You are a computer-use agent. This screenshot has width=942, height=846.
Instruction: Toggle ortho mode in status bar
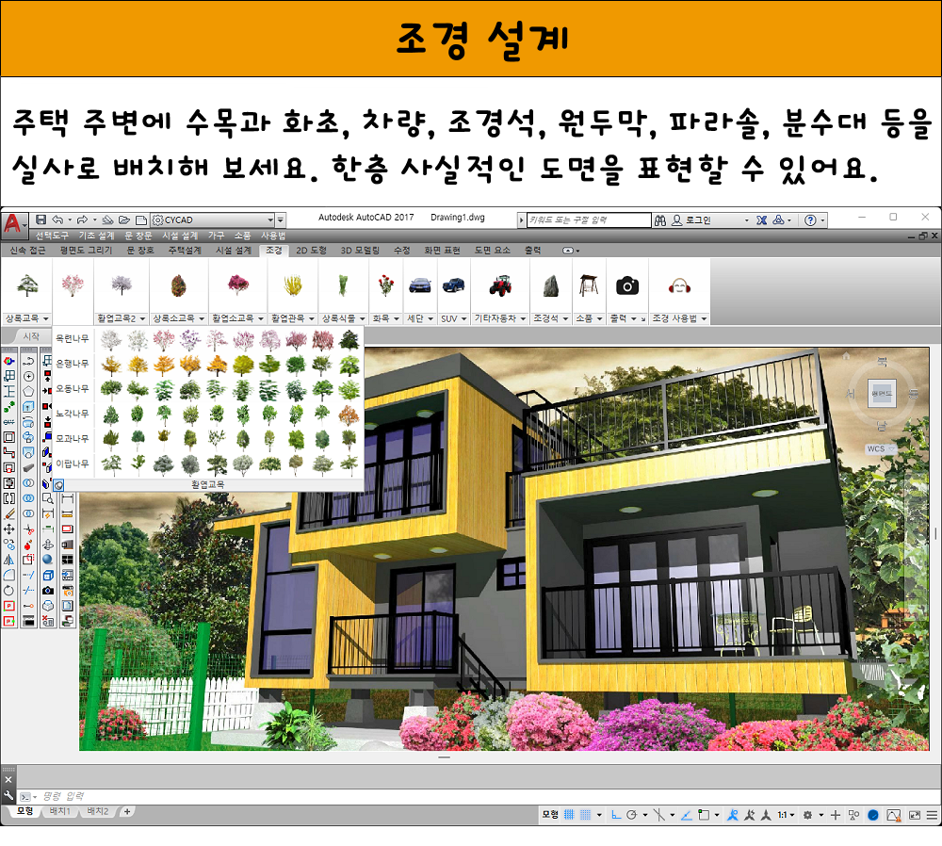(x=616, y=815)
